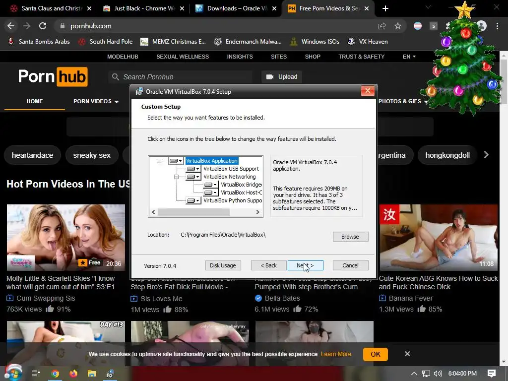508x381 pixels.
Task: Open South Hard Pole bookmark
Action: 106,42
